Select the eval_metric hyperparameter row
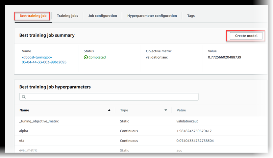The width and height of the screenshot is (273, 158). point(28,150)
